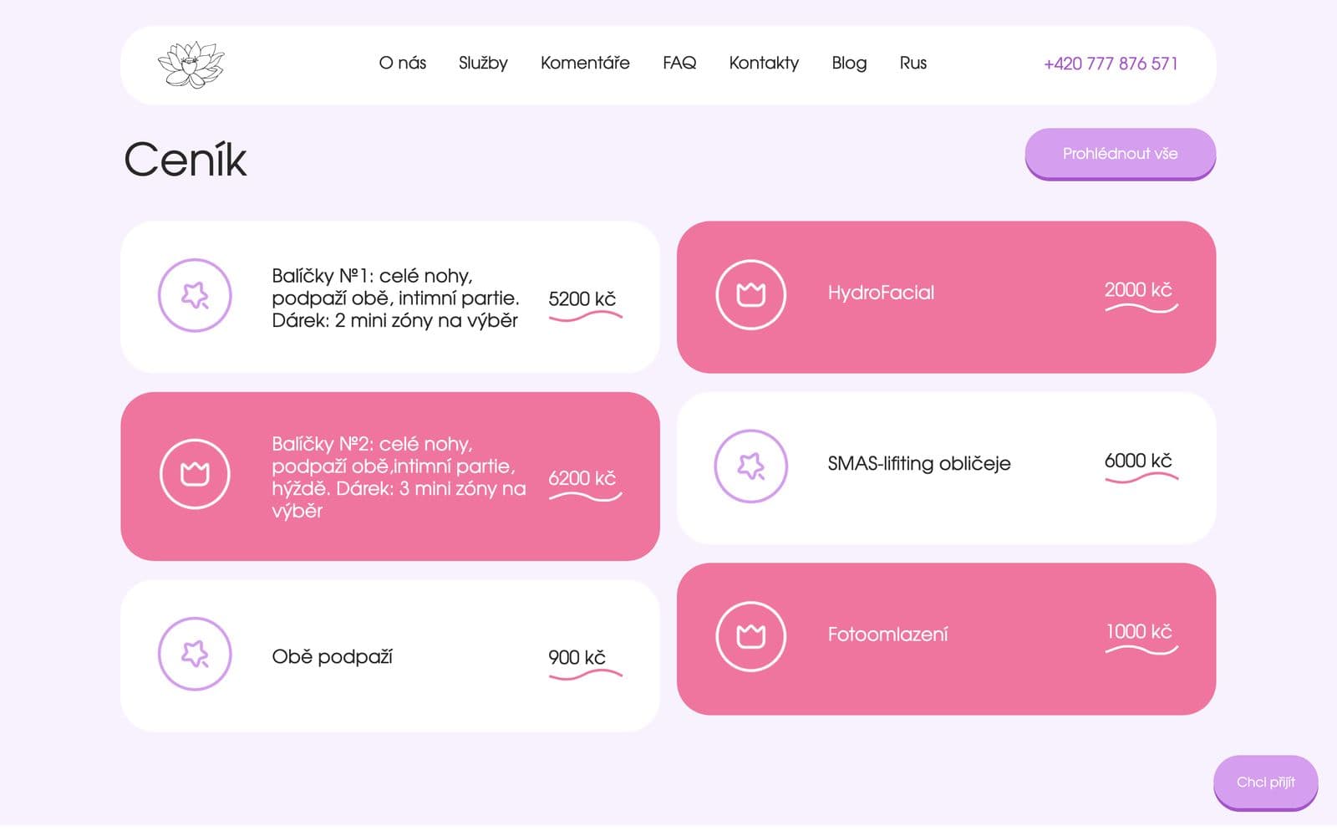1337x836 pixels.
Task: Click the crown icon on Balíčky №2 card
Action: (195, 474)
